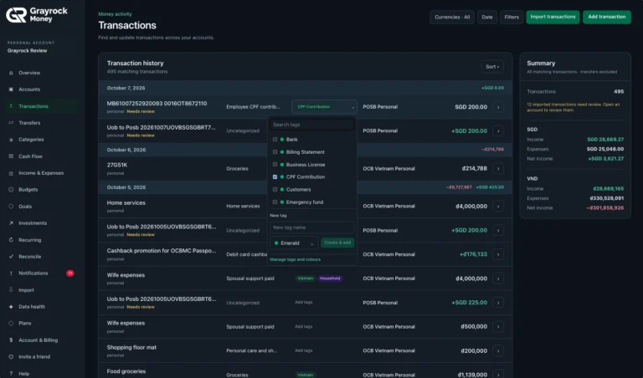Click the Emerald colour dot swatch
643x378 pixels.
tap(276, 243)
